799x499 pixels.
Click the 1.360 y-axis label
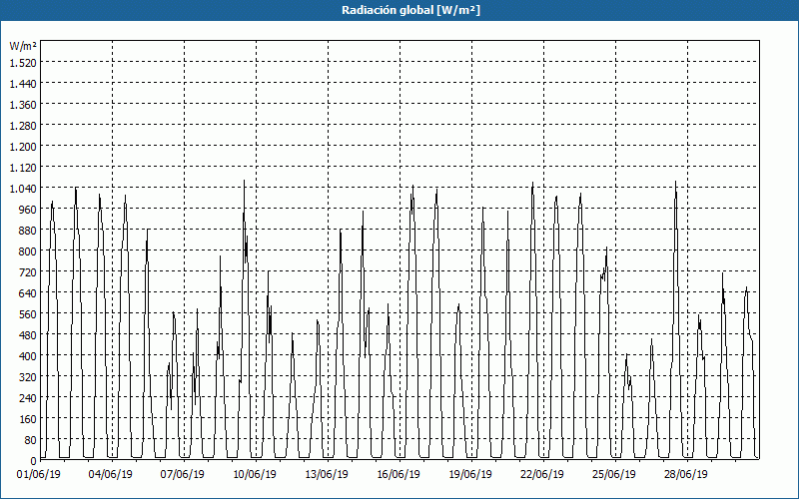pos(23,105)
